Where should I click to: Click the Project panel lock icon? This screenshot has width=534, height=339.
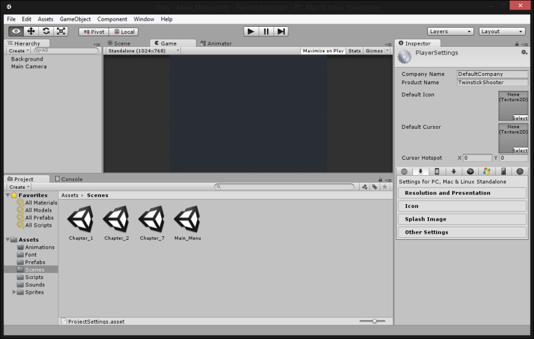click(380, 179)
